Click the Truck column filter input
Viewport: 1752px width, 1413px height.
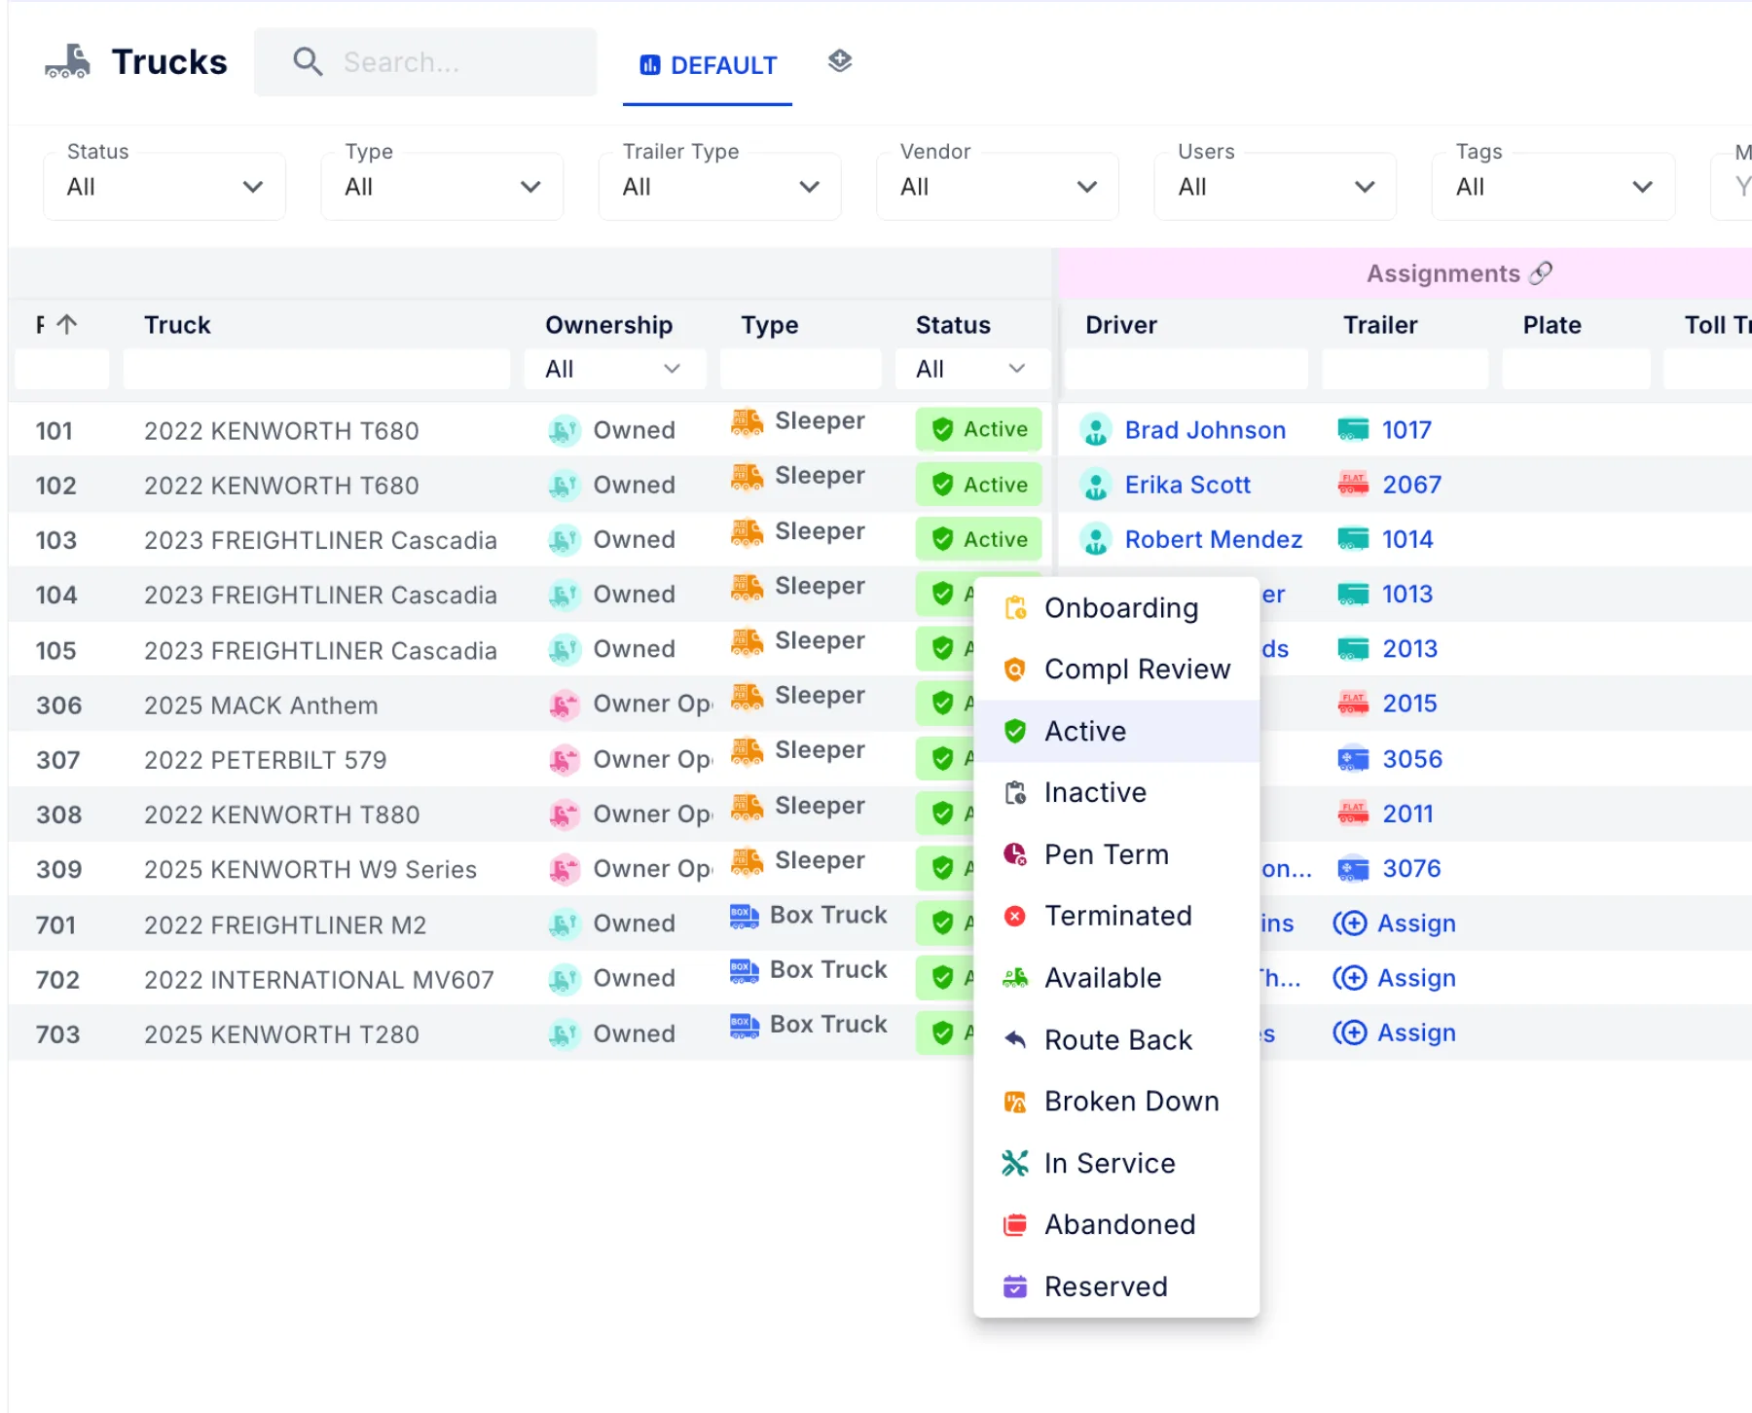316,369
